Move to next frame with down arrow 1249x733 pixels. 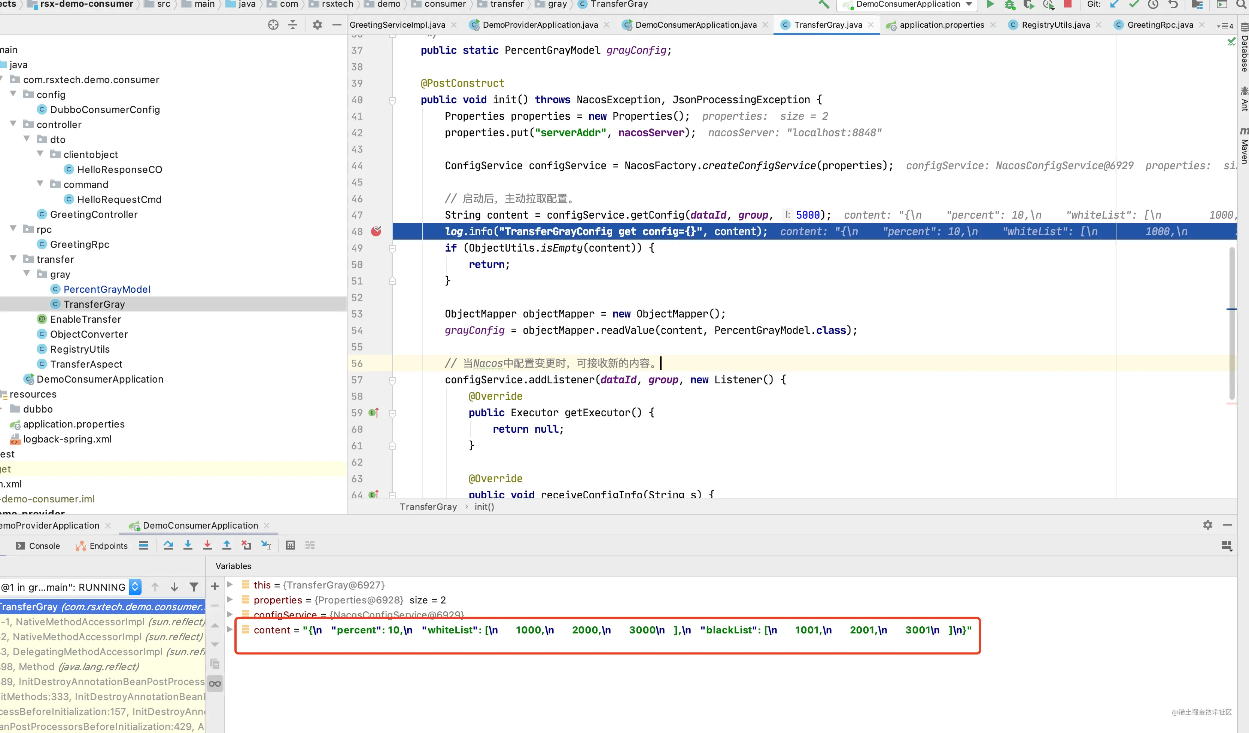click(174, 587)
